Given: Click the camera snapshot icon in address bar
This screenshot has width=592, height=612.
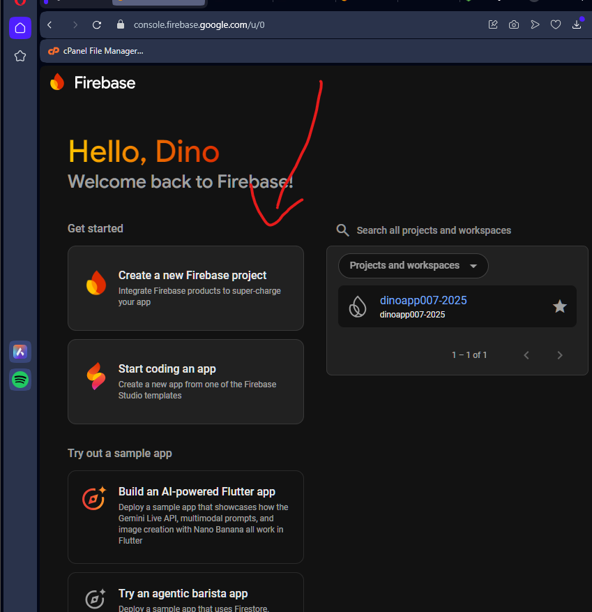Looking at the screenshot, I should [514, 24].
